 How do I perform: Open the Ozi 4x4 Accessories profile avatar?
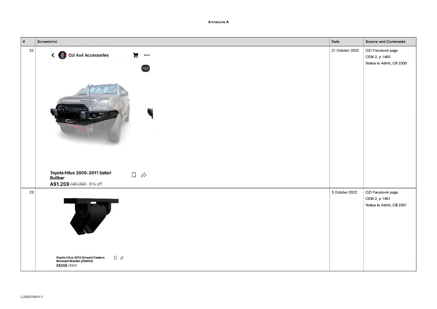click(62, 55)
